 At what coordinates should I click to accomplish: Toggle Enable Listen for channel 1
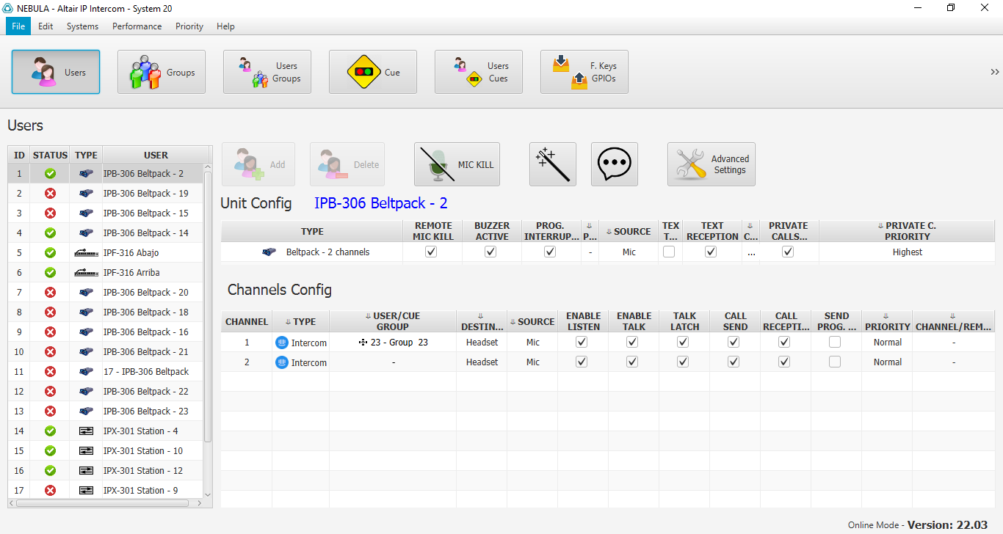click(582, 342)
